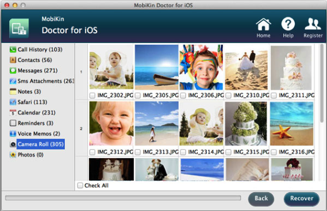
Task: Select the Sms Attachments paperclip icon
Action: (x=13, y=81)
